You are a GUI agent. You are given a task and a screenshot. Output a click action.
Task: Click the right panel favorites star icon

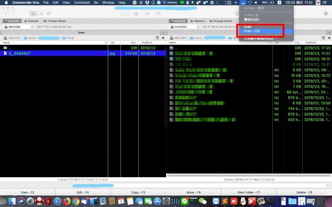point(329,38)
